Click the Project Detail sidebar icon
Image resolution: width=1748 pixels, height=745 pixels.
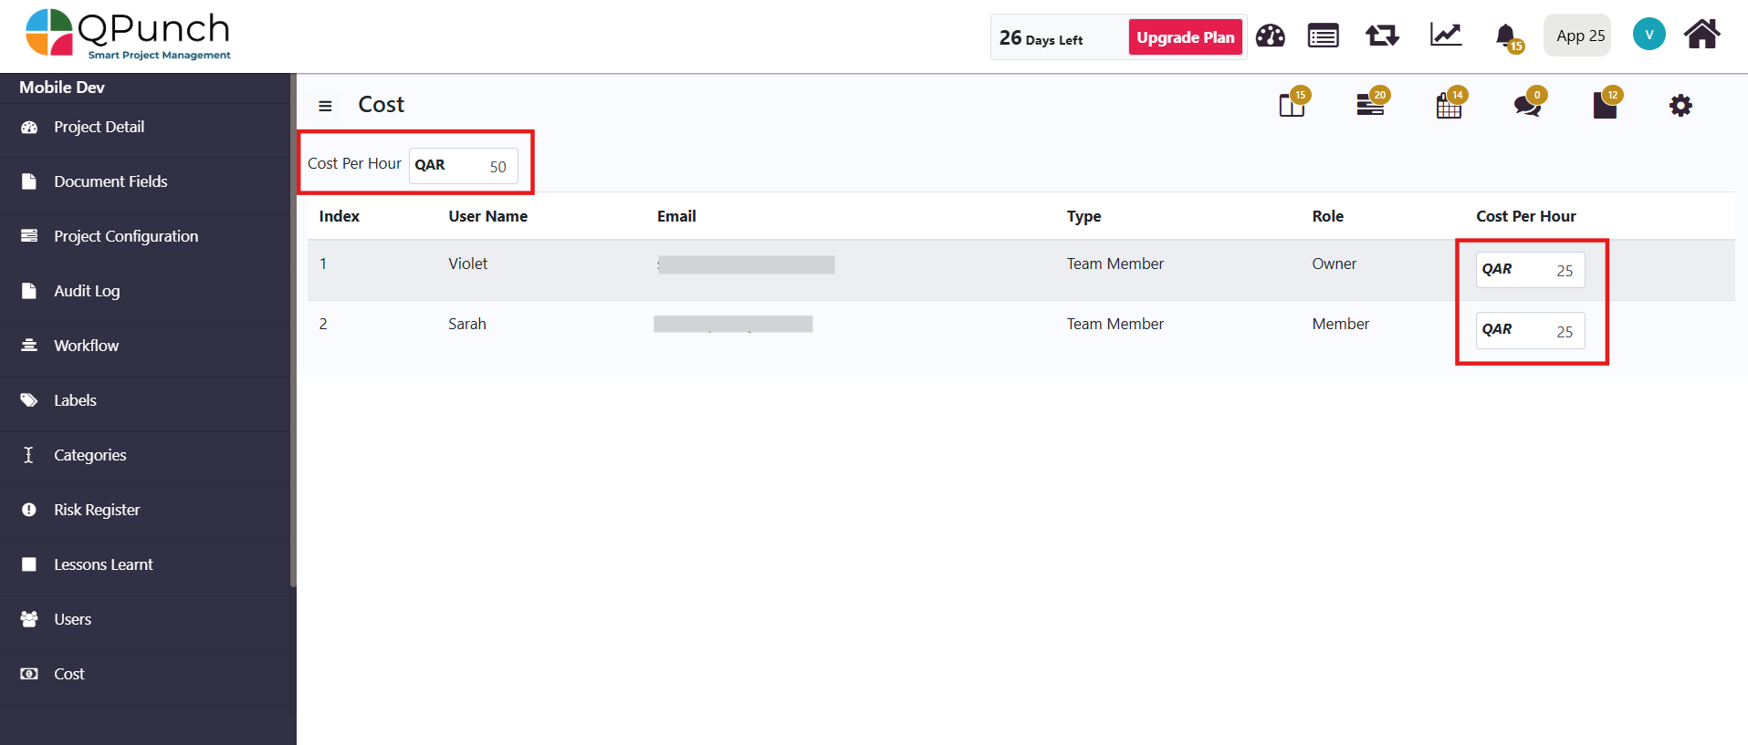[x=29, y=127]
